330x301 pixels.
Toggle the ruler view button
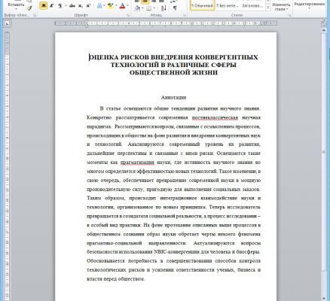pyautogui.click(x=323, y=24)
